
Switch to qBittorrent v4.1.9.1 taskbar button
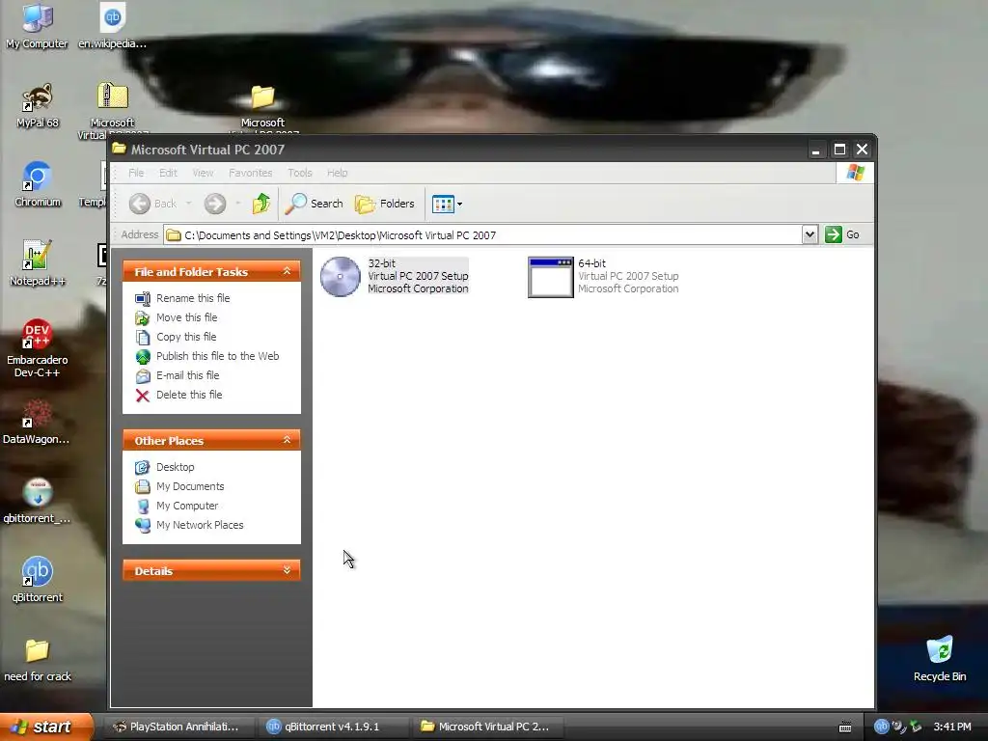coord(333,727)
